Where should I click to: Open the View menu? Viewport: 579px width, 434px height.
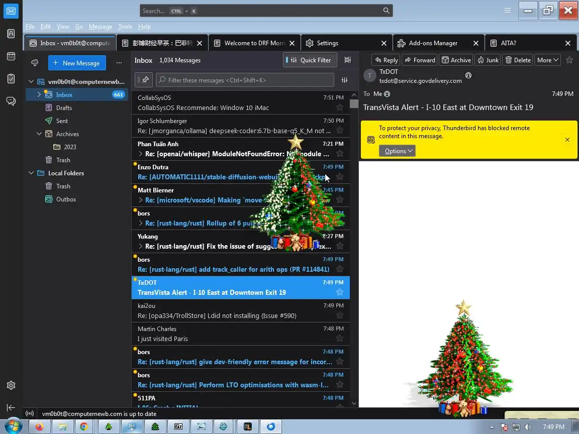pyautogui.click(x=63, y=27)
